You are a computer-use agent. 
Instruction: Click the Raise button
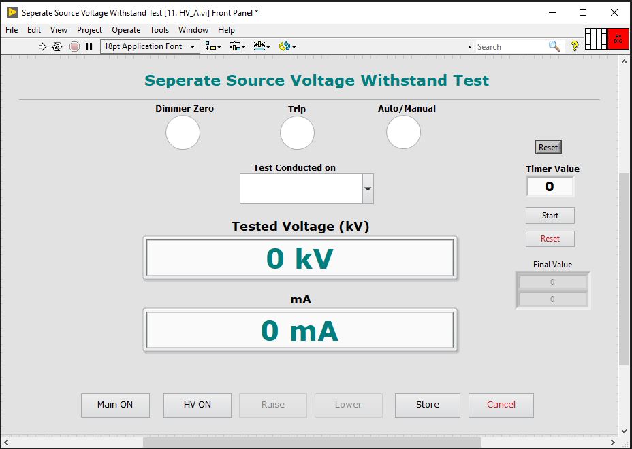(273, 405)
